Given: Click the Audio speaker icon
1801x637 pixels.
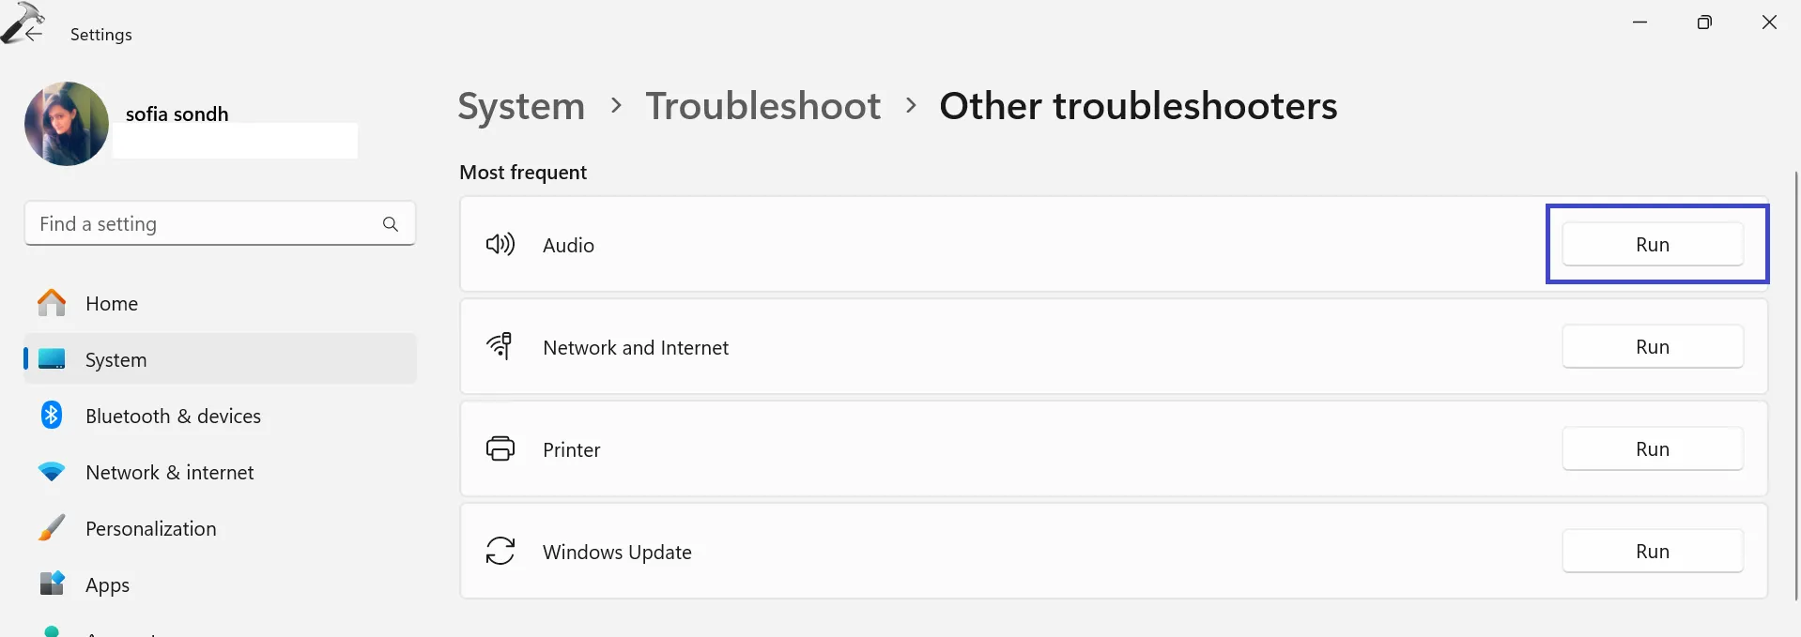Looking at the screenshot, I should (x=500, y=245).
